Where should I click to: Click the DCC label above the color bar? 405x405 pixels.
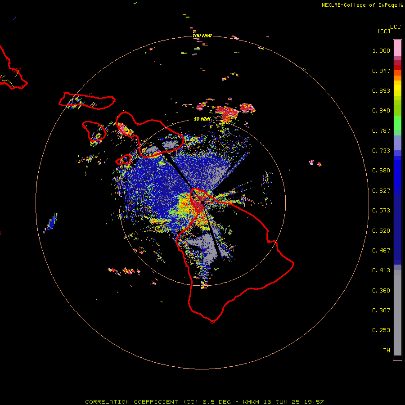[395, 27]
